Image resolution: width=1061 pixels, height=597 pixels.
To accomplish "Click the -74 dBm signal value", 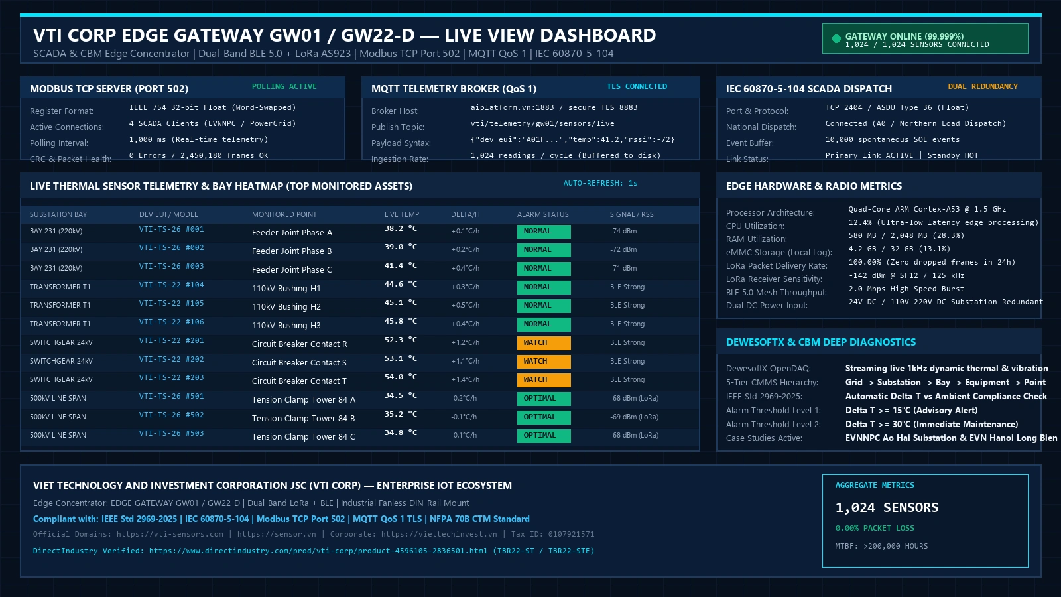I will pyautogui.click(x=623, y=232).
